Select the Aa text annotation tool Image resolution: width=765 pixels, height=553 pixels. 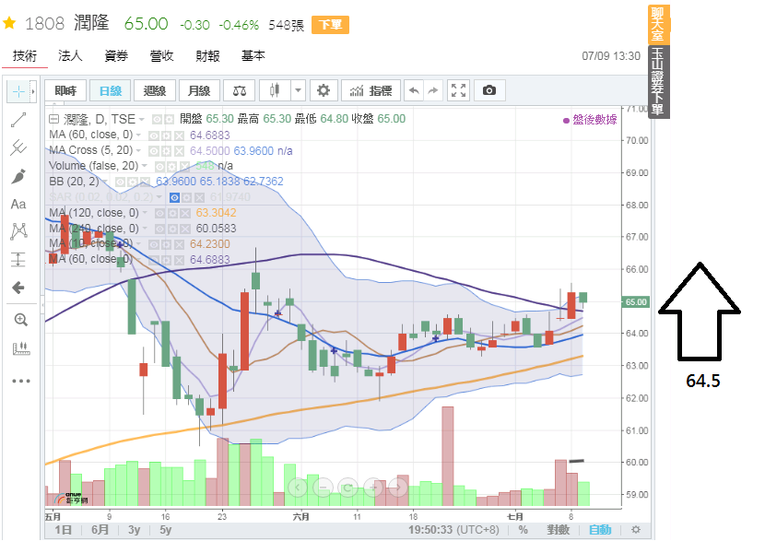point(18,204)
